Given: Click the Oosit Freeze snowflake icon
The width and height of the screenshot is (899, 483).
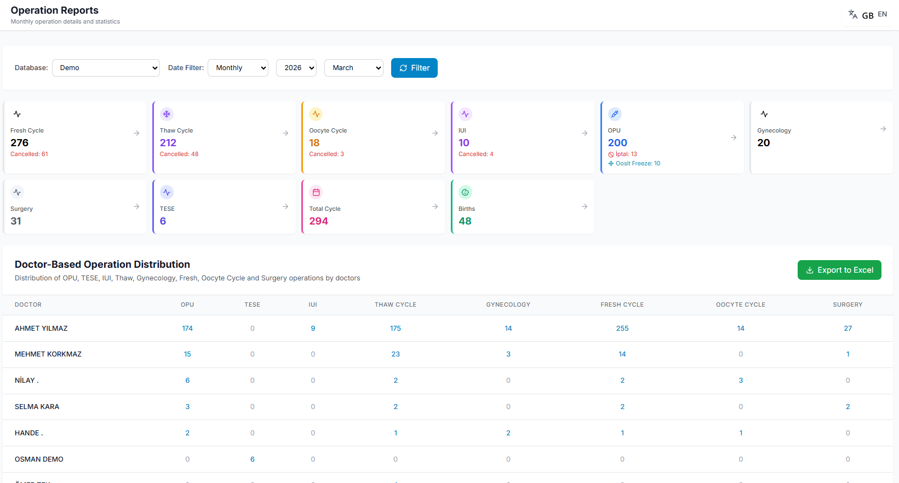Looking at the screenshot, I should point(611,163).
